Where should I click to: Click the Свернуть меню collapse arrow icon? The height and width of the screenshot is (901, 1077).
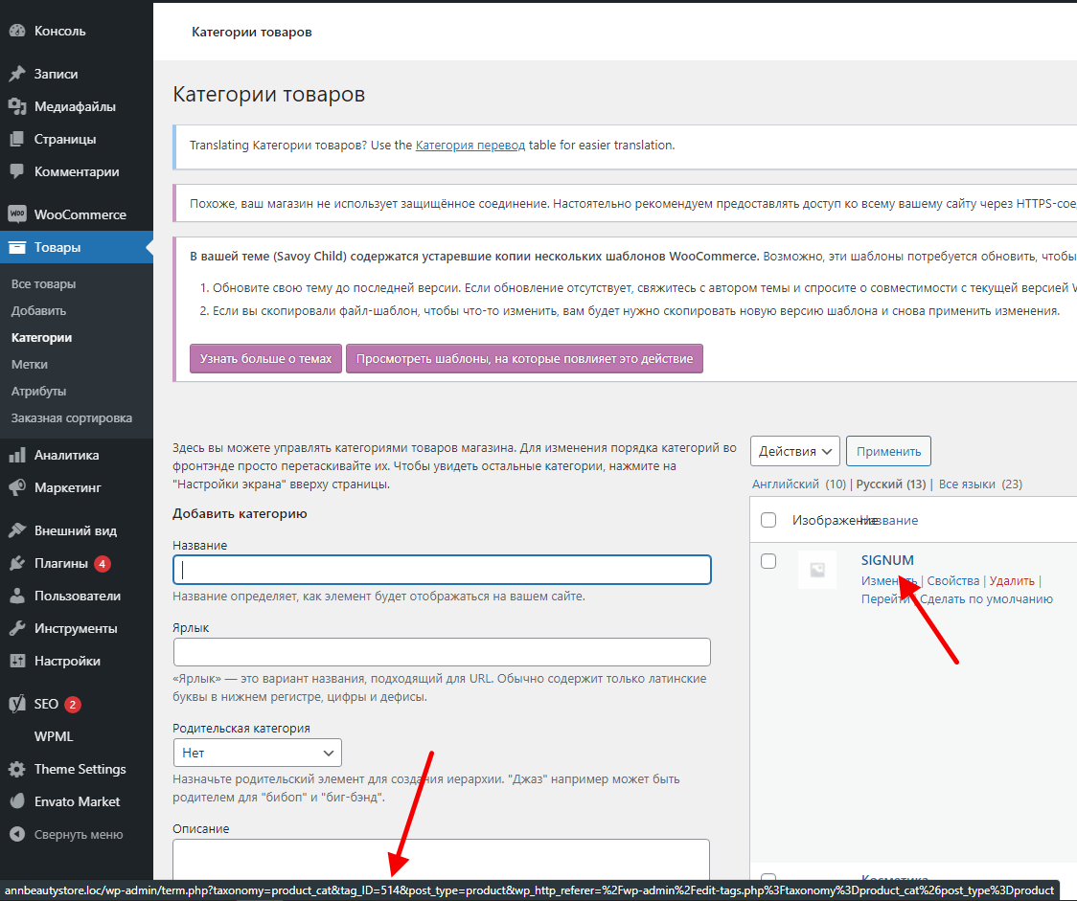tap(17, 834)
